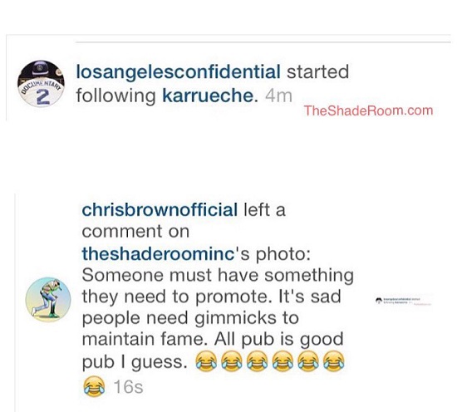Click the red TheShadeRoom.com watermark
Viewport: 457px width, 412px height.
click(x=368, y=110)
